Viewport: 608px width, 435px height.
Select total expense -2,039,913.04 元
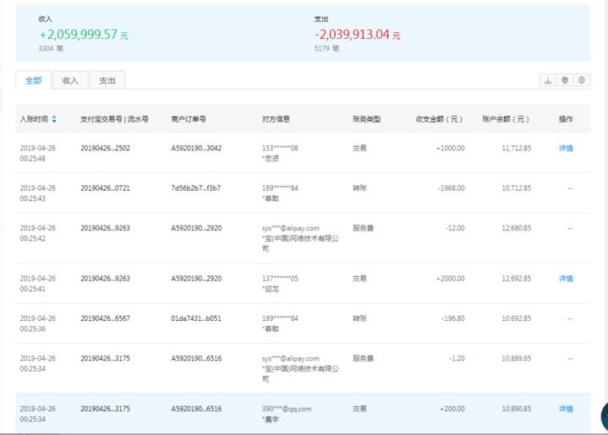click(358, 35)
